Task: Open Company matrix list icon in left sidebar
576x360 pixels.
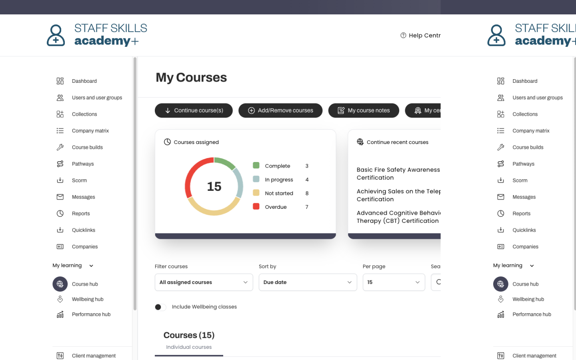Action: (x=60, y=131)
